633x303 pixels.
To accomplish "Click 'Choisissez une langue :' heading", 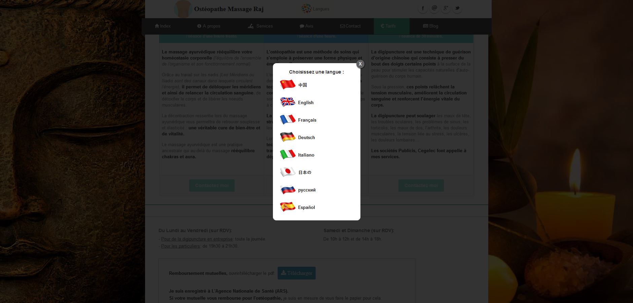I will coord(316,72).
